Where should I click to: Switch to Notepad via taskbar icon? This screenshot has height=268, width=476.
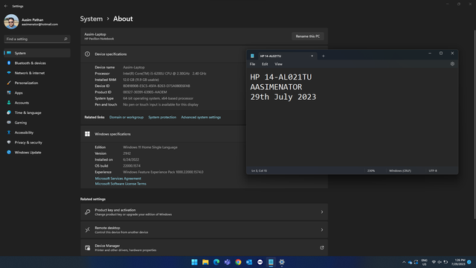[271, 262]
